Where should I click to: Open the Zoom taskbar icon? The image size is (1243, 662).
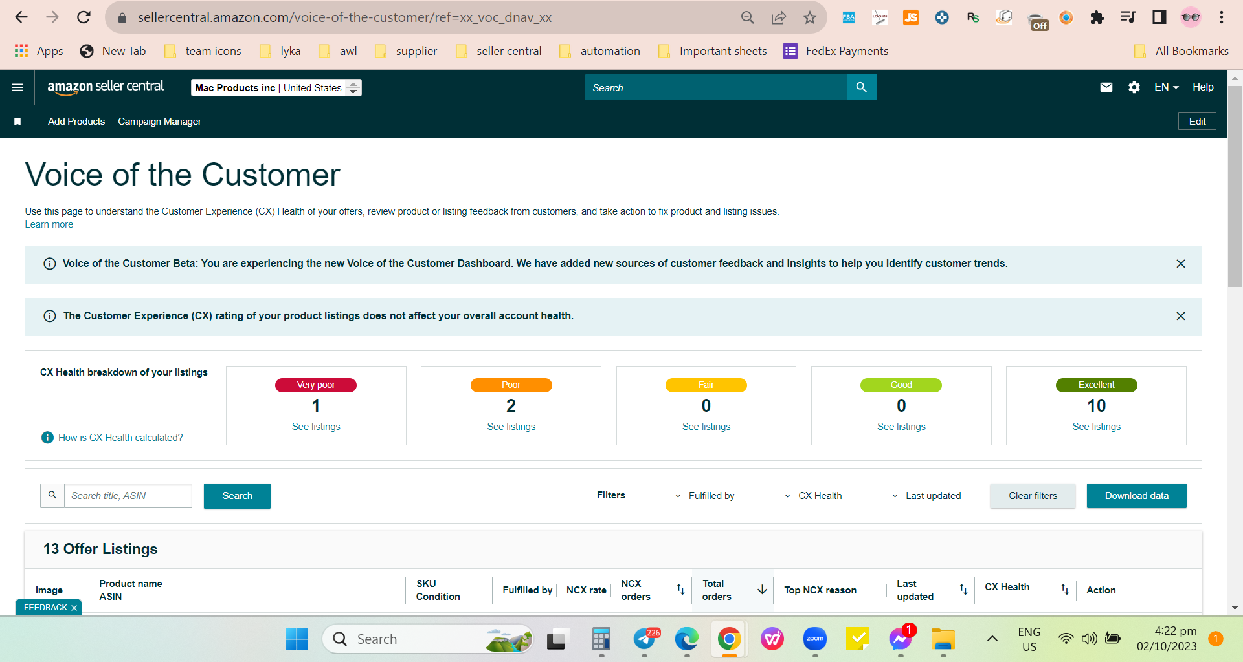815,639
